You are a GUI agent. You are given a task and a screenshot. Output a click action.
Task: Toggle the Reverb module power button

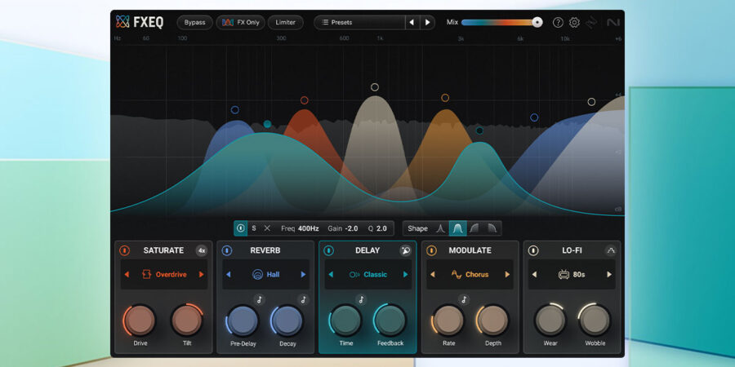click(227, 250)
